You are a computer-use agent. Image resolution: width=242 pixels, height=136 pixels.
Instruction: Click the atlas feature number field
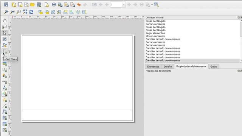point(116,5)
